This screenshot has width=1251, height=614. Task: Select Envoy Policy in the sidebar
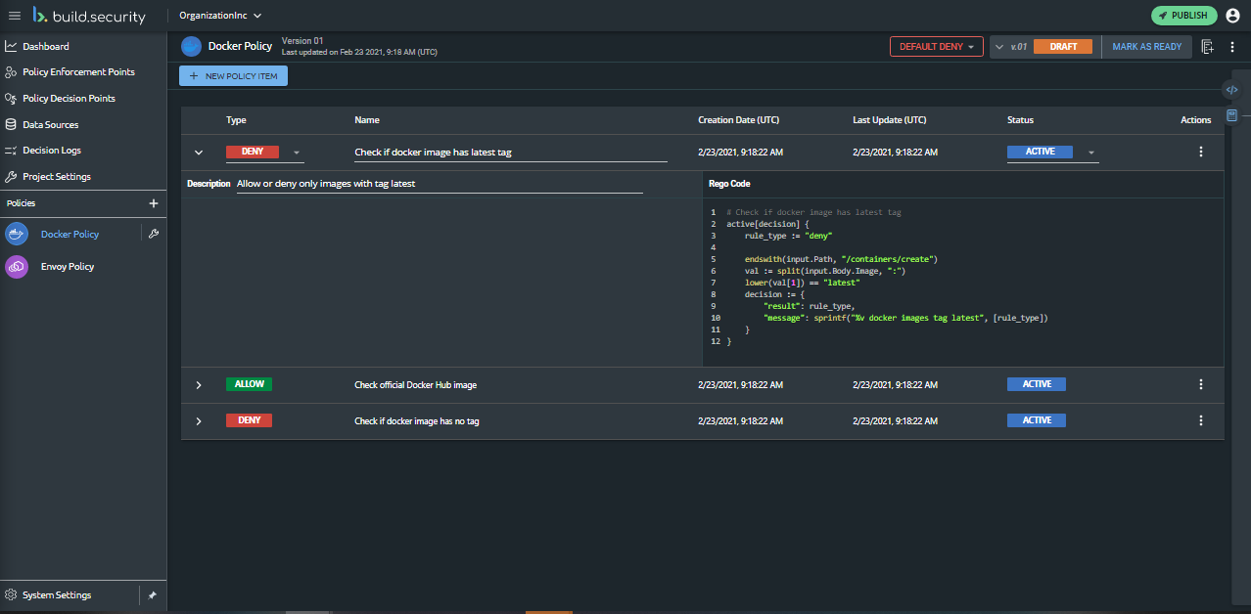[x=67, y=267]
